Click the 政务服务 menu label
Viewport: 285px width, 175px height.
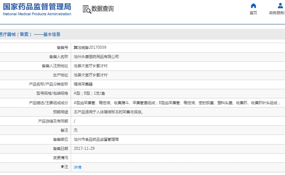point(277,13)
